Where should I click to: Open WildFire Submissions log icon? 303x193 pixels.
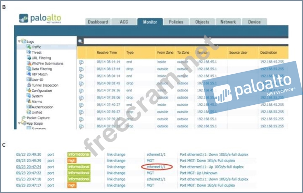coord(29,63)
